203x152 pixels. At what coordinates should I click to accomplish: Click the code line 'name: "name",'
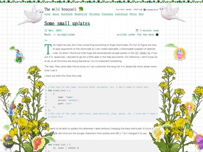pyautogui.click(x=66, y=97)
